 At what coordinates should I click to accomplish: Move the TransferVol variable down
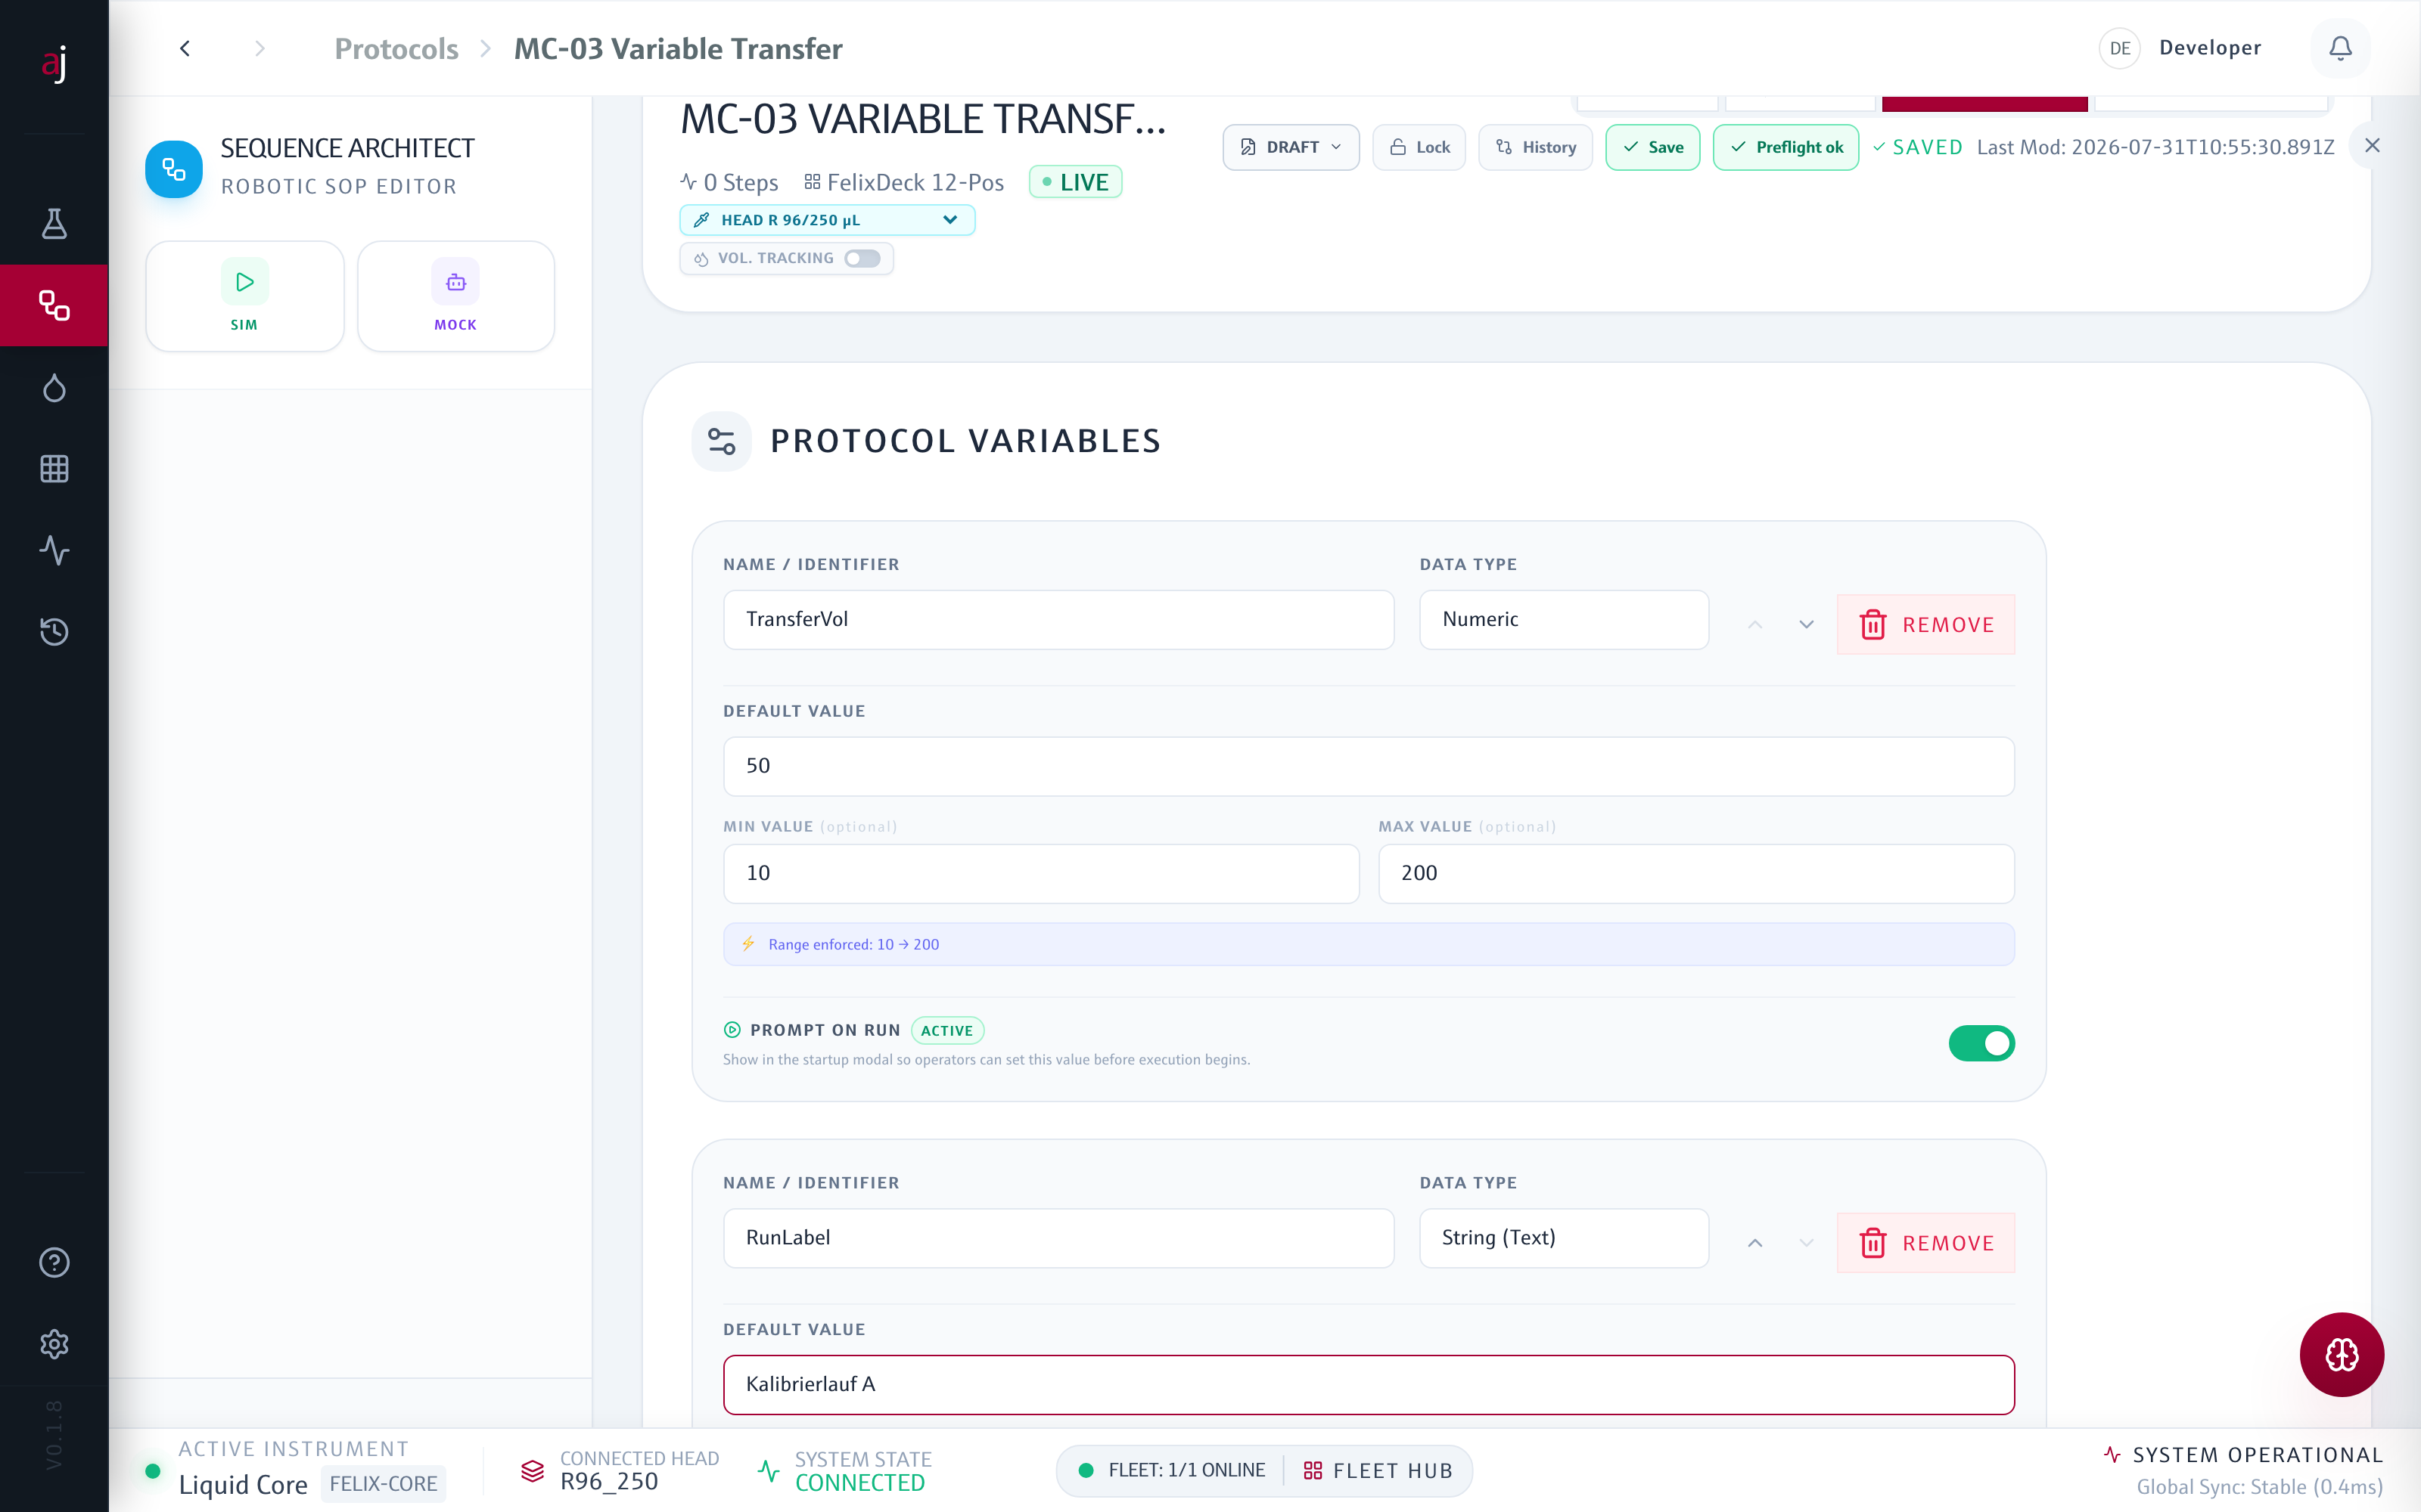[x=1806, y=624]
